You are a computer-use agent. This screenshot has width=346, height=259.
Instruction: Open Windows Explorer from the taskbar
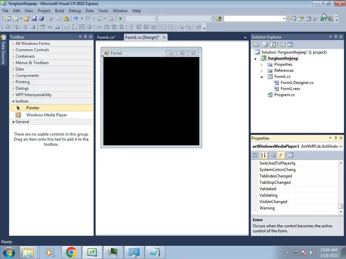tap(28, 252)
